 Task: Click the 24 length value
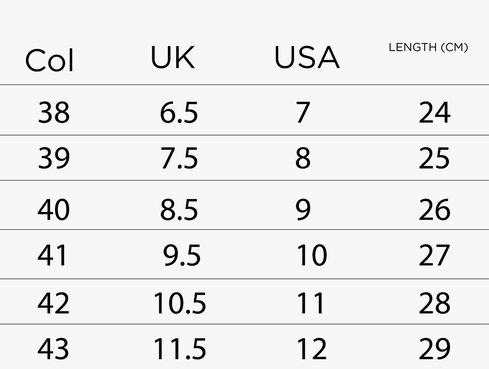point(434,113)
